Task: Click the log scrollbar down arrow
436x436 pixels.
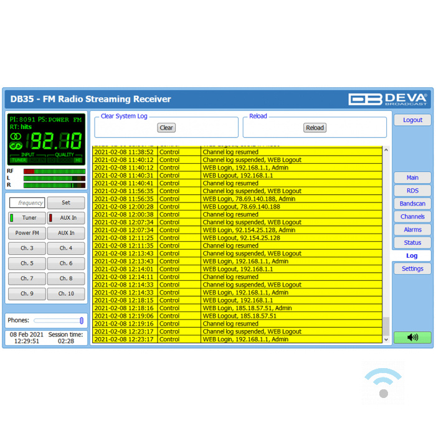Action: [386, 339]
